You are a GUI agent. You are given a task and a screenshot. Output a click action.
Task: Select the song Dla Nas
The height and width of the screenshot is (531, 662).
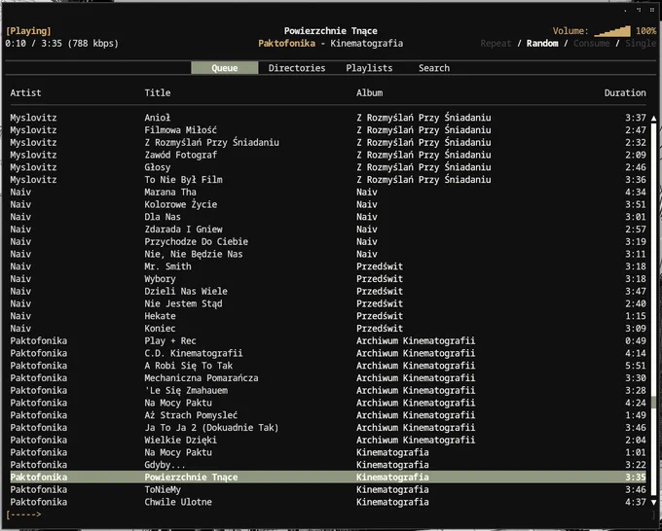point(328,217)
